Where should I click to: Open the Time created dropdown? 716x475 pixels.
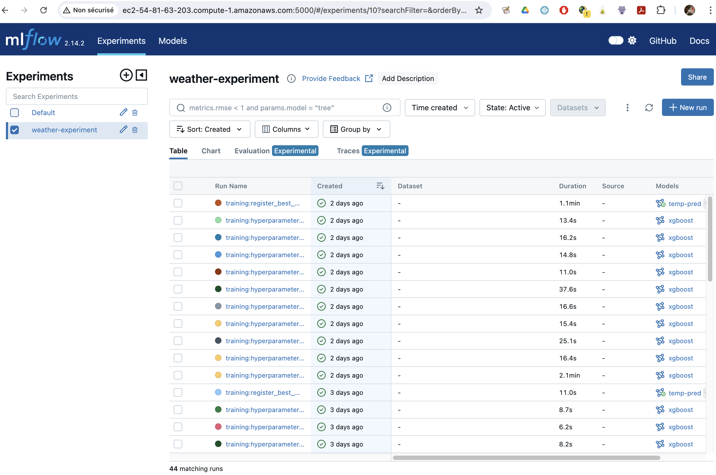coord(440,108)
